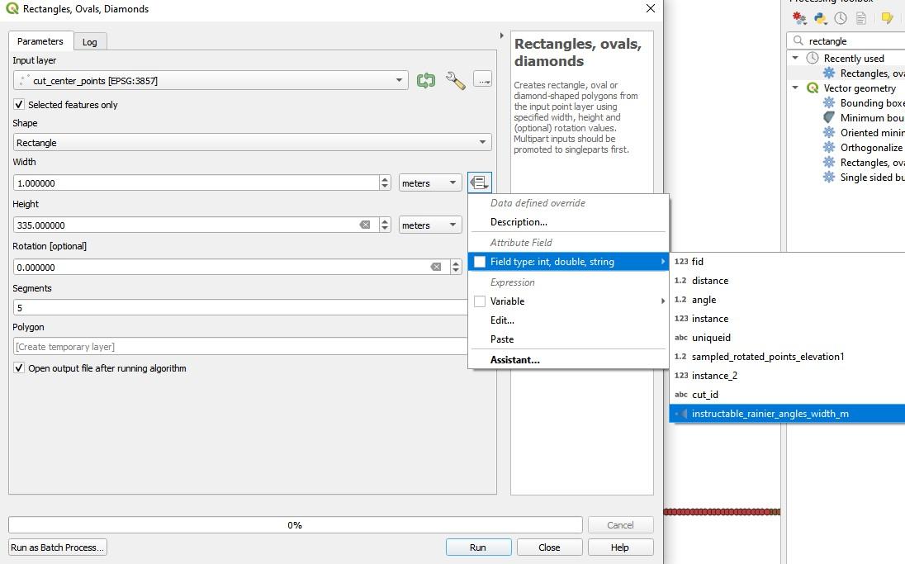The image size is (905, 564).
Task: Open the Height units meters dropdown
Action: click(x=429, y=224)
